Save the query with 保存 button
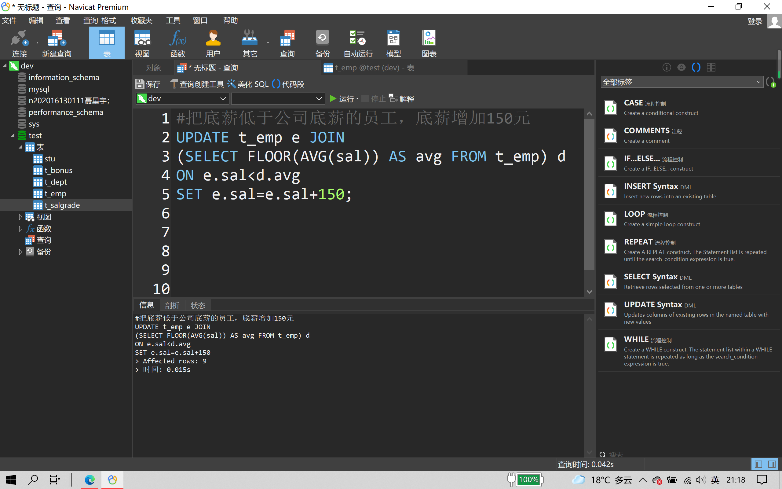Viewport: 782px width, 489px height. [x=148, y=84]
